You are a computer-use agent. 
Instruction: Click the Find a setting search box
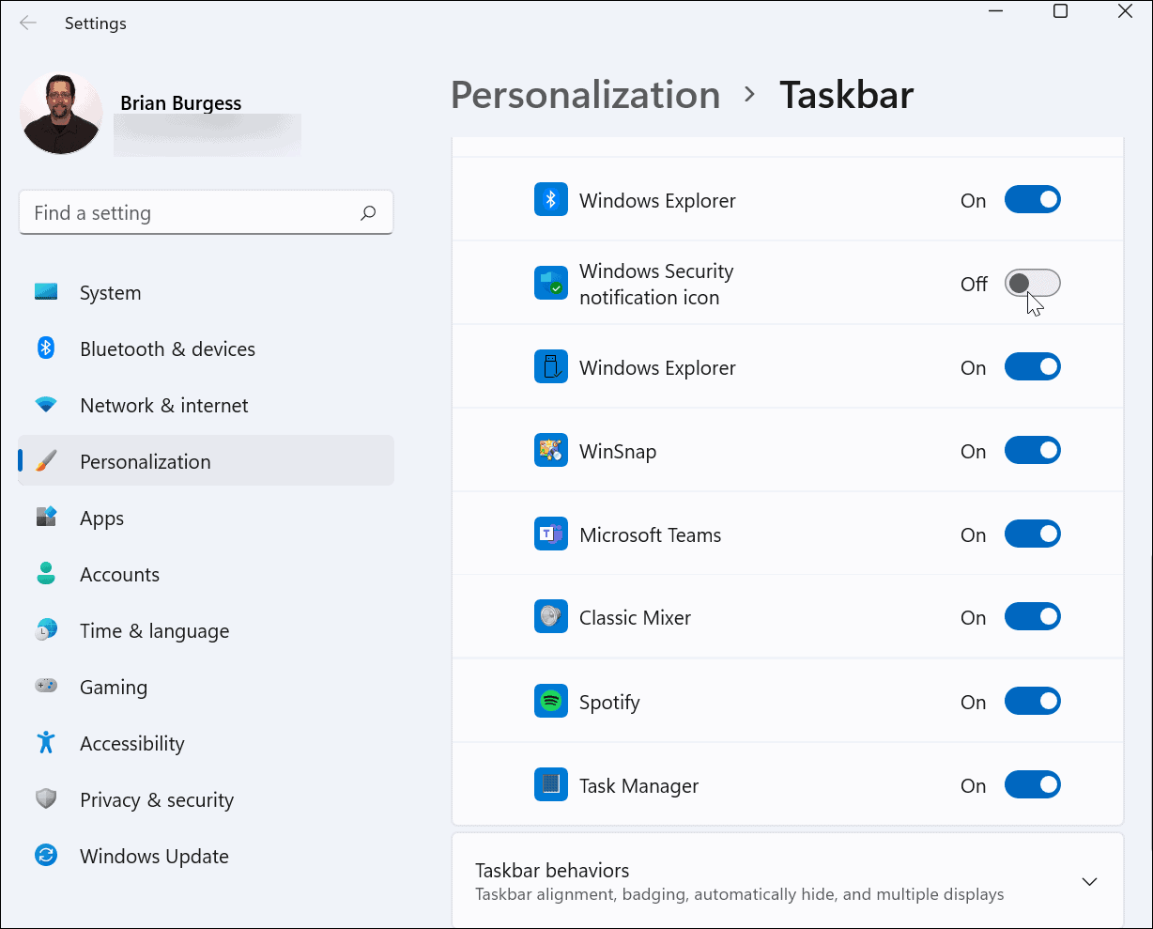coord(206,212)
